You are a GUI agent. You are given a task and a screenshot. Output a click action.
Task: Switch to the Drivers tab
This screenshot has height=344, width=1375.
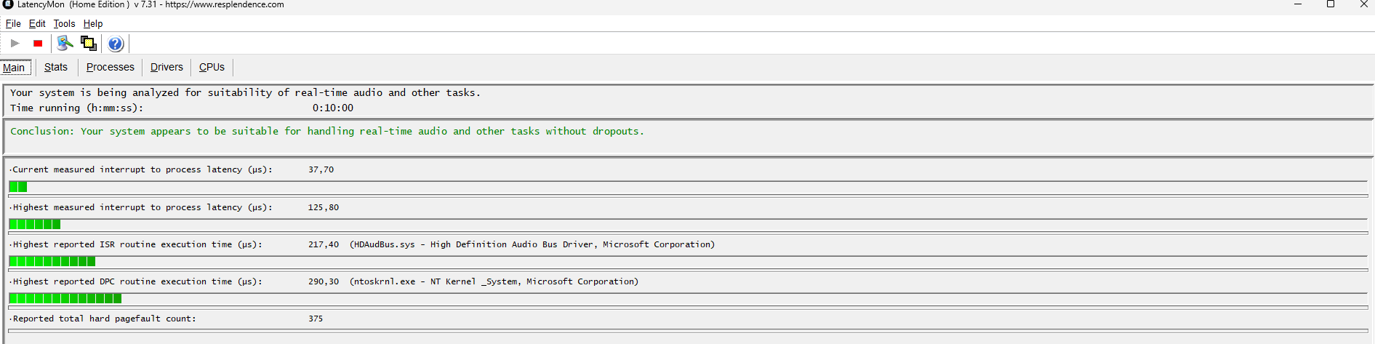click(167, 67)
